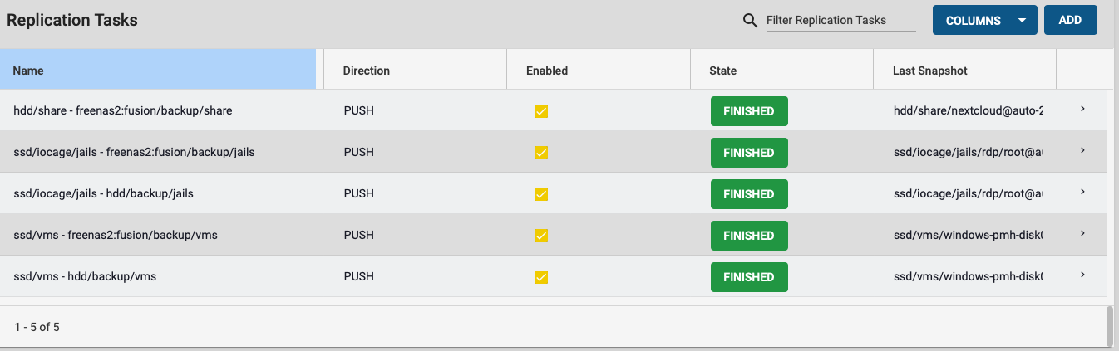The image size is (1119, 351).
Task: Sort by the Direction column header
Action: point(367,71)
